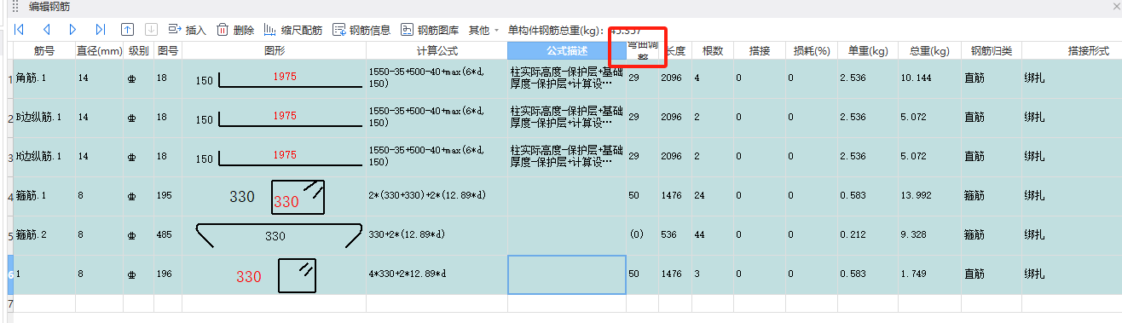This screenshot has height=323, width=1122.
Task: Open 钢筋信息 panel
Action: [x=361, y=30]
